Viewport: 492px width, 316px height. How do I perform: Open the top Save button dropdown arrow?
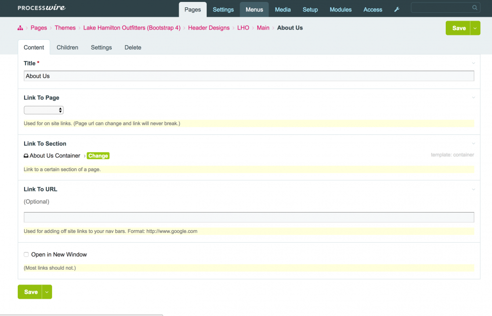pyautogui.click(x=475, y=29)
